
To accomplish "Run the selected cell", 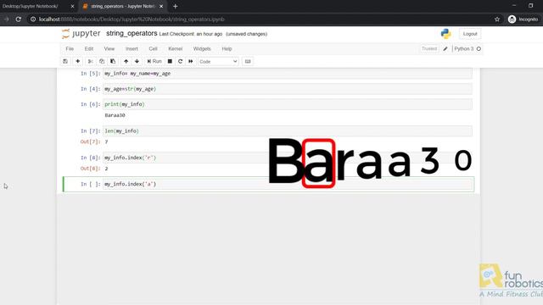I will coord(154,61).
